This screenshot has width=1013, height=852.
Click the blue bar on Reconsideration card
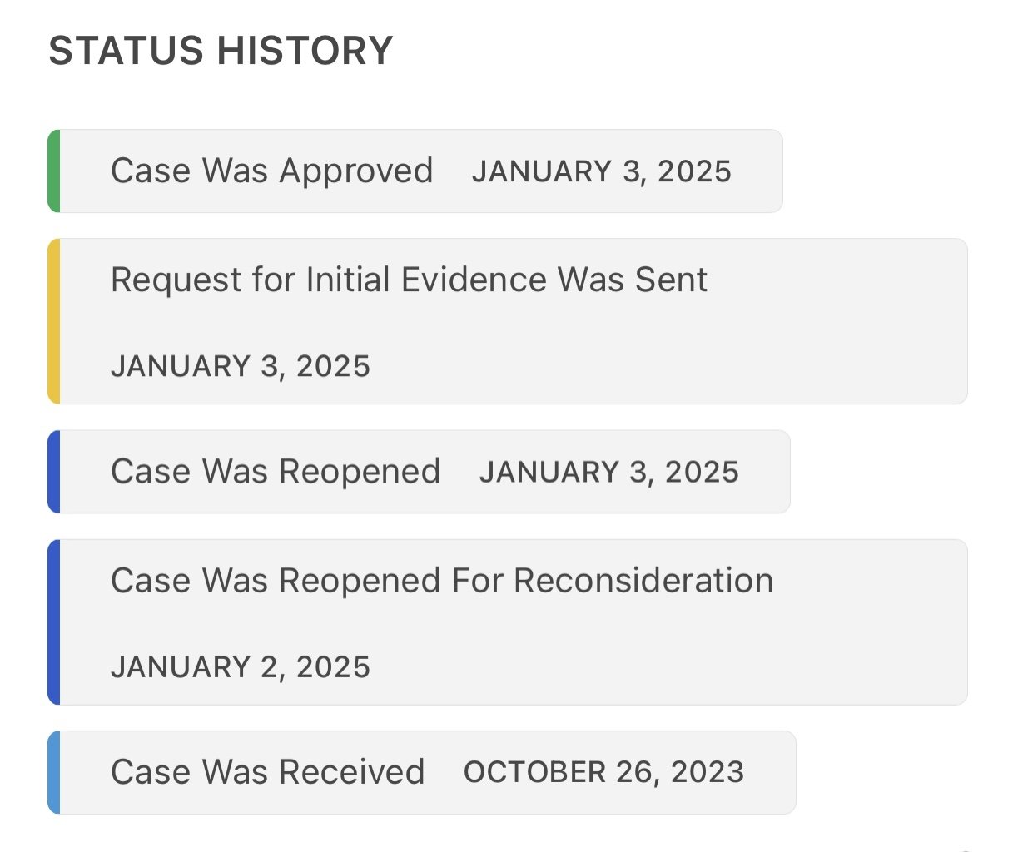(x=54, y=622)
